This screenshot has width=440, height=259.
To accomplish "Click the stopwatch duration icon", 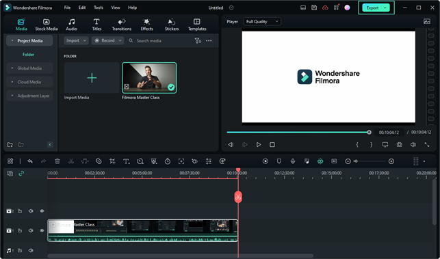I will point(168,161).
